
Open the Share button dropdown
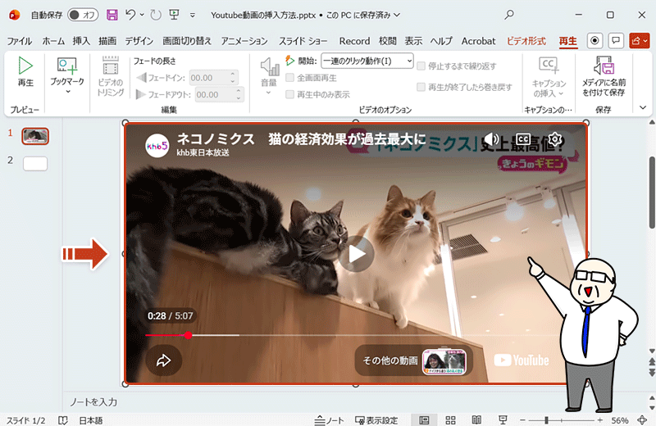(x=646, y=41)
